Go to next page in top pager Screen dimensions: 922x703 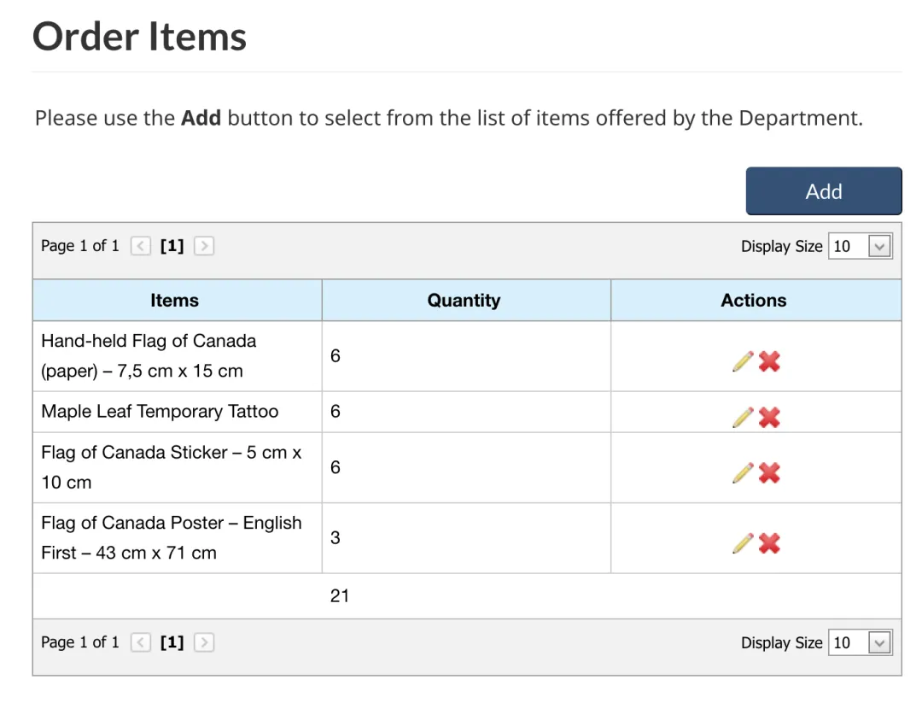click(x=204, y=246)
